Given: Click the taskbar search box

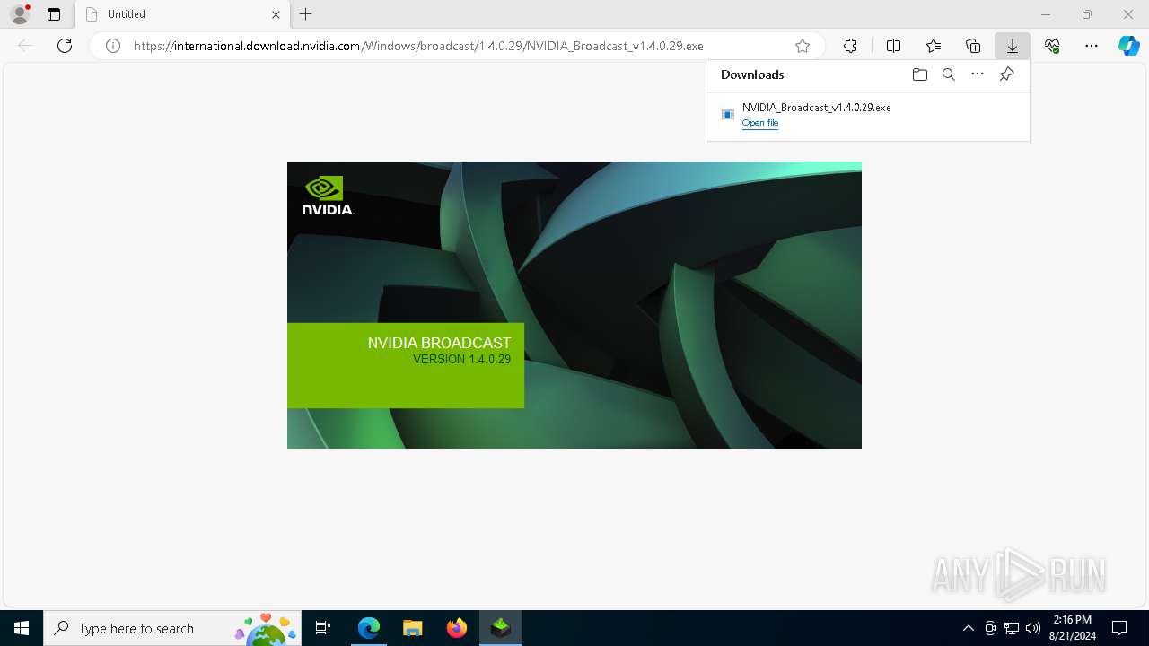Looking at the screenshot, I should pyautogui.click(x=171, y=628).
